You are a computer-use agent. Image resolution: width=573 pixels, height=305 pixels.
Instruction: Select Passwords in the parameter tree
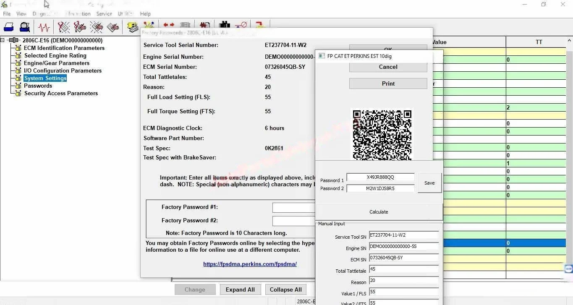click(x=38, y=86)
